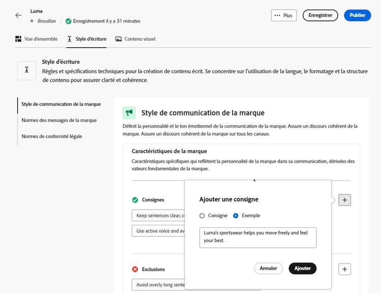Select the Style d'écriture tab
This screenshot has width=381, height=293.
(x=86, y=39)
